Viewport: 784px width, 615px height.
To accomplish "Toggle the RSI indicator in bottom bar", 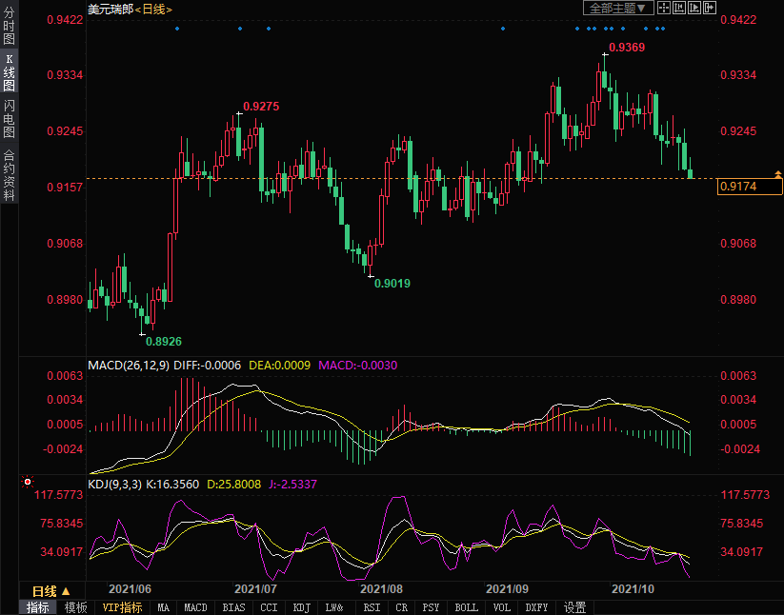I will (x=371, y=607).
